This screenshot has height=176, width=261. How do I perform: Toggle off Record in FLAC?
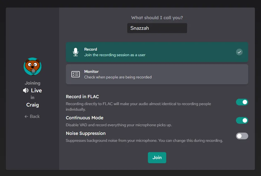pos(242,102)
